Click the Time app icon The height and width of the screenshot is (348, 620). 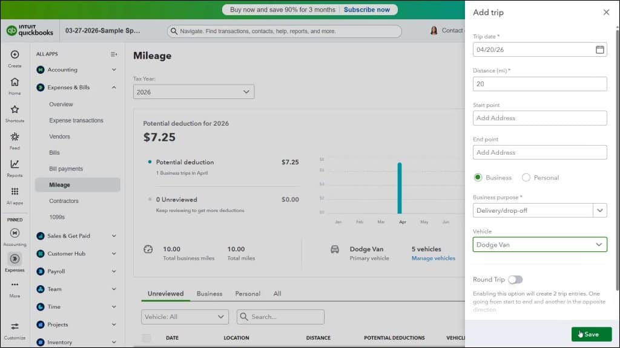click(41, 307)
